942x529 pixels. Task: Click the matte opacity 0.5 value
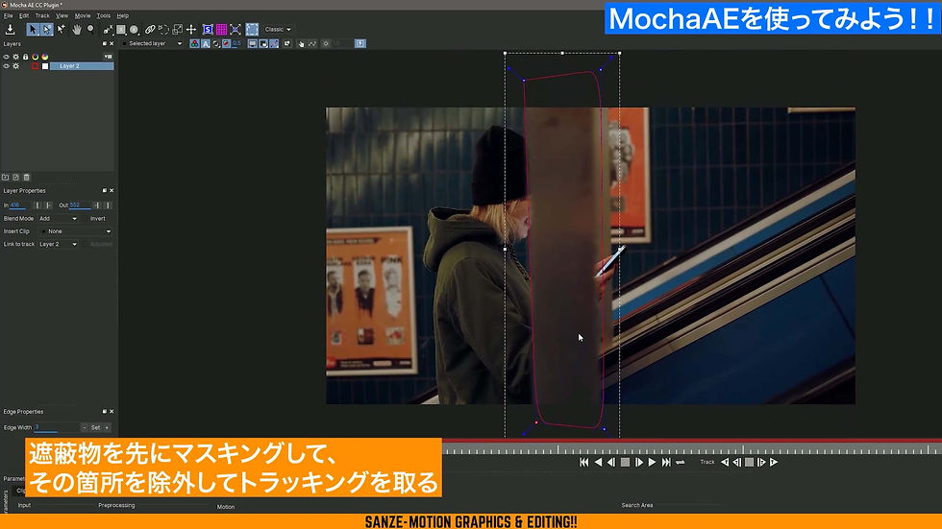236,44
